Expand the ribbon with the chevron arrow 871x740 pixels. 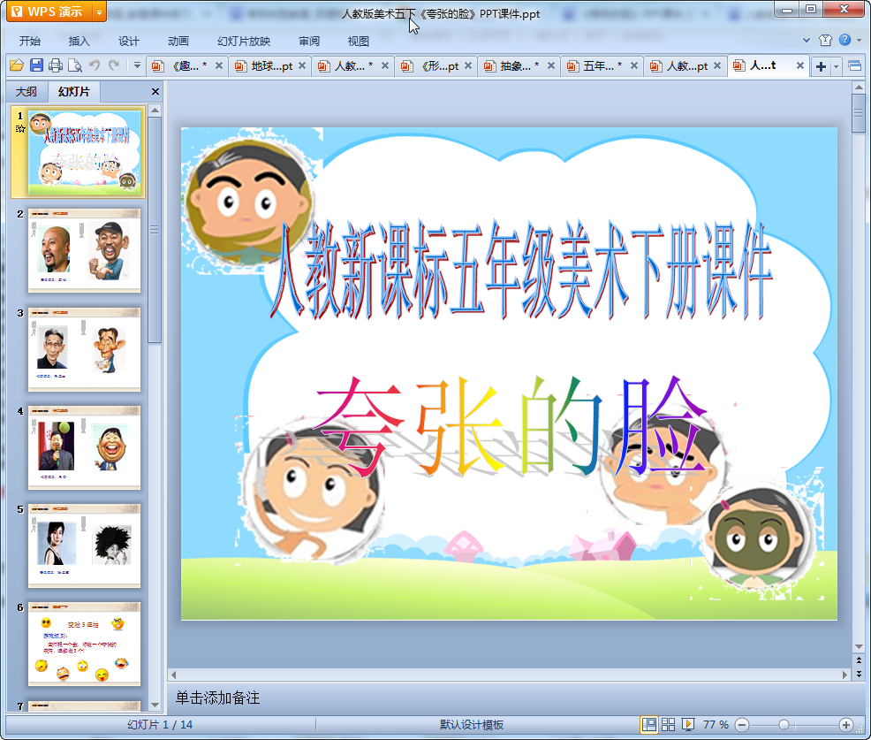[807, 40]
